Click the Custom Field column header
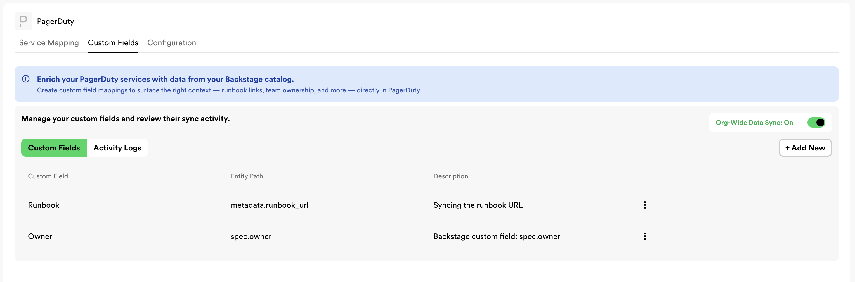Image resolution: width=855 pixels, height=282 pixels. click(x=48, y=176)
